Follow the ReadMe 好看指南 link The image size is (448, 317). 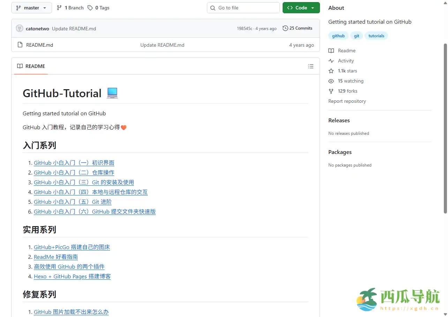click(x=55, y=257)
